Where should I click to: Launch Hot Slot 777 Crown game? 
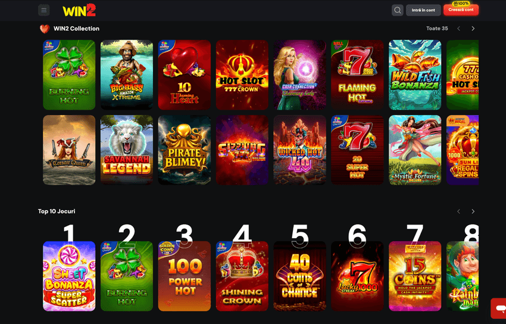pos(242,75)
